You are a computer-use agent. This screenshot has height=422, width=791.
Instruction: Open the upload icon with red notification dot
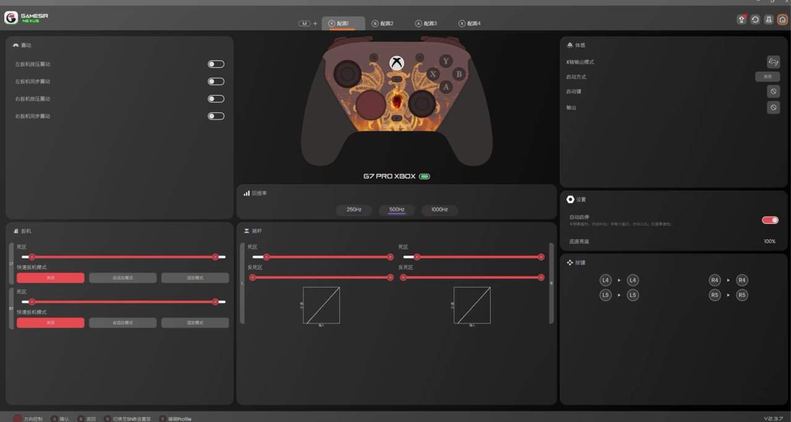pos(742,20)
